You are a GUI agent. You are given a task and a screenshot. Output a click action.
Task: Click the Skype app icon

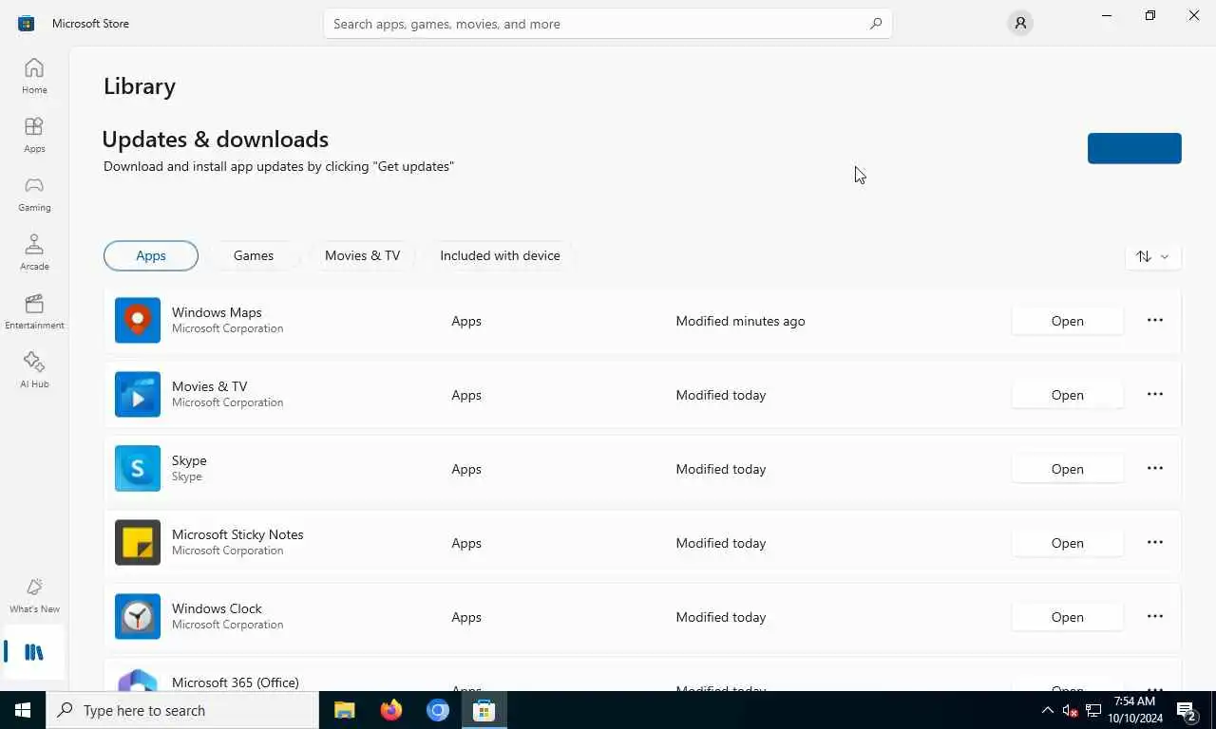click(x=138, y=469)
